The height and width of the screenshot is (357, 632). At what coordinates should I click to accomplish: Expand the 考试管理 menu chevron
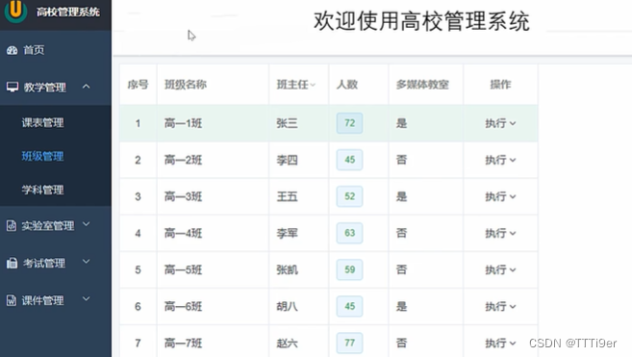[x=87, y=262]
